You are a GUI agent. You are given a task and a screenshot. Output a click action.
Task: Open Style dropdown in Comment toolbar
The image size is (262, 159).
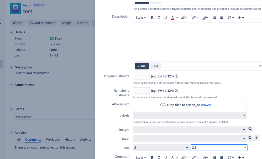tap(140, 157)
